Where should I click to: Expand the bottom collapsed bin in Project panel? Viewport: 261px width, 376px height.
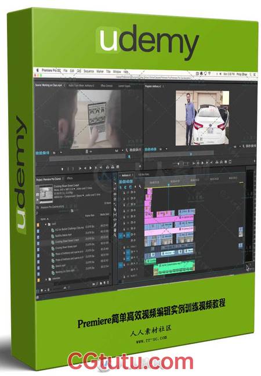(x=46, y=279)
